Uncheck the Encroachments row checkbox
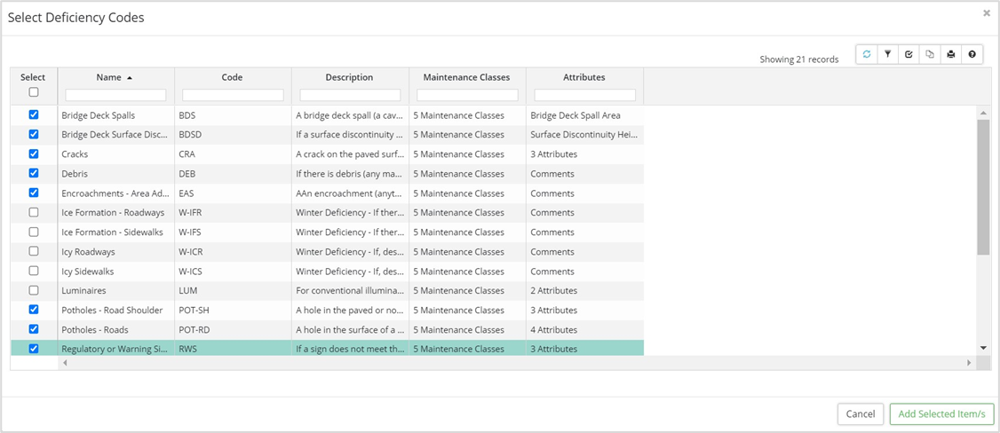The height and width of the screenshot is (433, 1000). 34,193
